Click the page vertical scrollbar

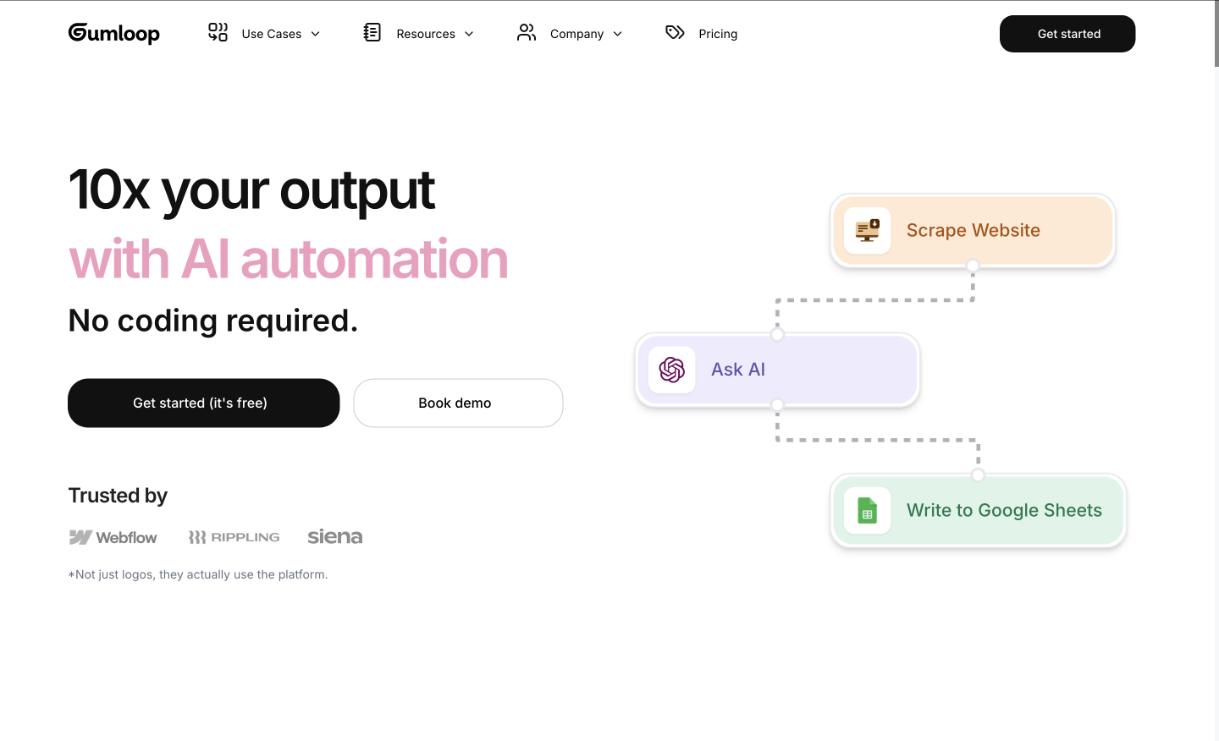tap(1216, 34)
